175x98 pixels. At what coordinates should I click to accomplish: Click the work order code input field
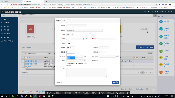[x=77, y=26]
